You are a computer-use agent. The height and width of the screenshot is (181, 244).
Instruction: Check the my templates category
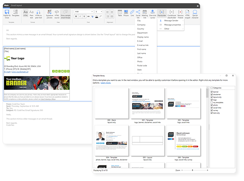212,102
